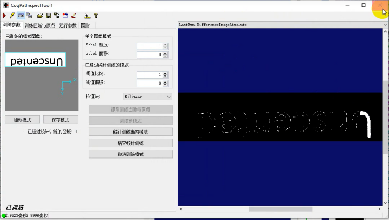Open the 运行参数 tab

68,25
